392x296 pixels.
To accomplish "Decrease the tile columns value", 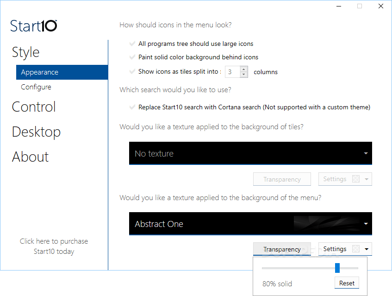I will 244,75.
